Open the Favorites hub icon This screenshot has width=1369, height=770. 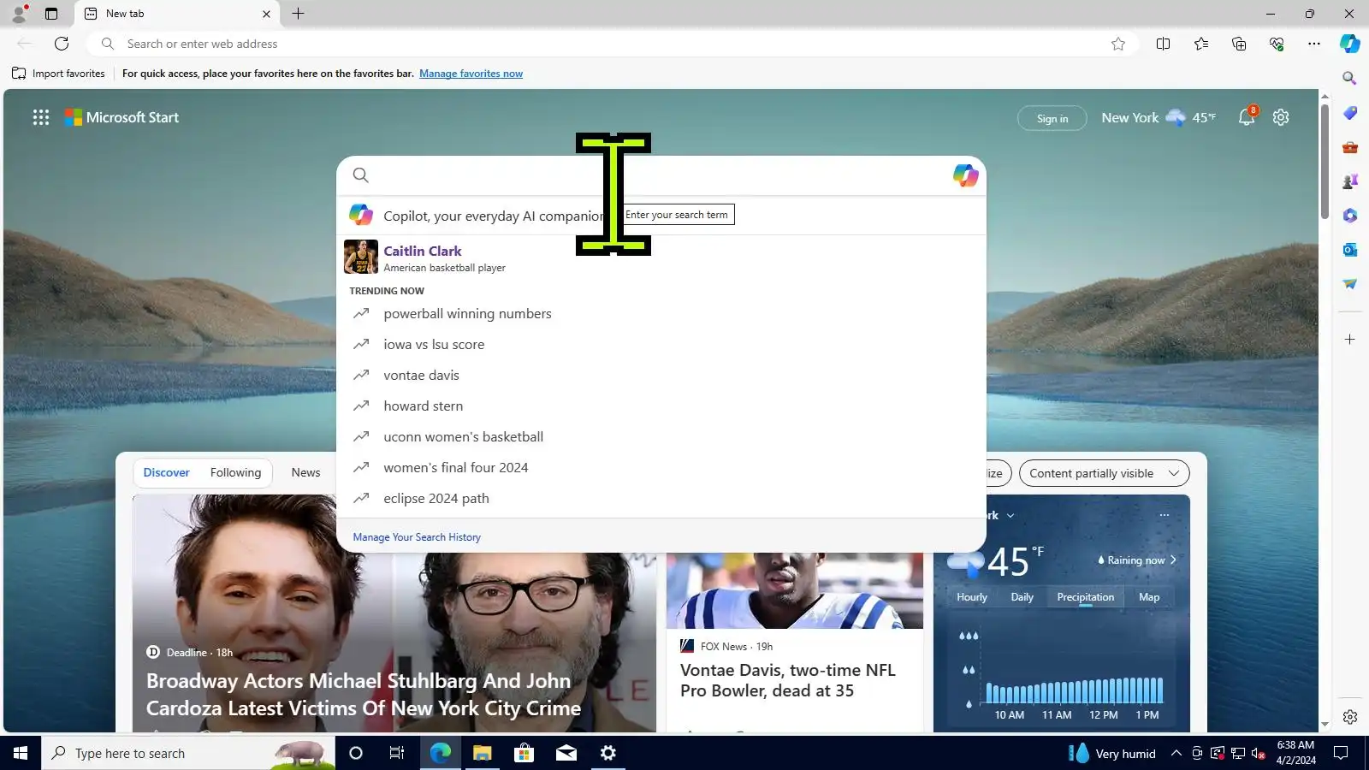coord(1201,44)
